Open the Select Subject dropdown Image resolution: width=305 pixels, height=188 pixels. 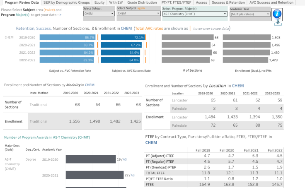coord(99,14)
